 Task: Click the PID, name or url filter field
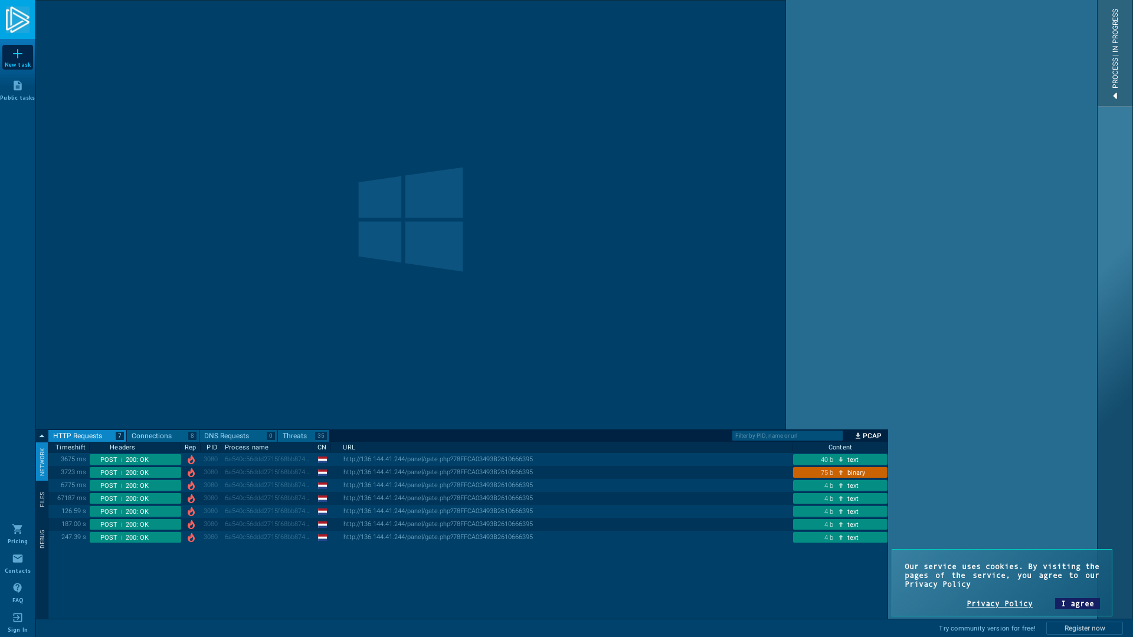(x=787, y=436)
